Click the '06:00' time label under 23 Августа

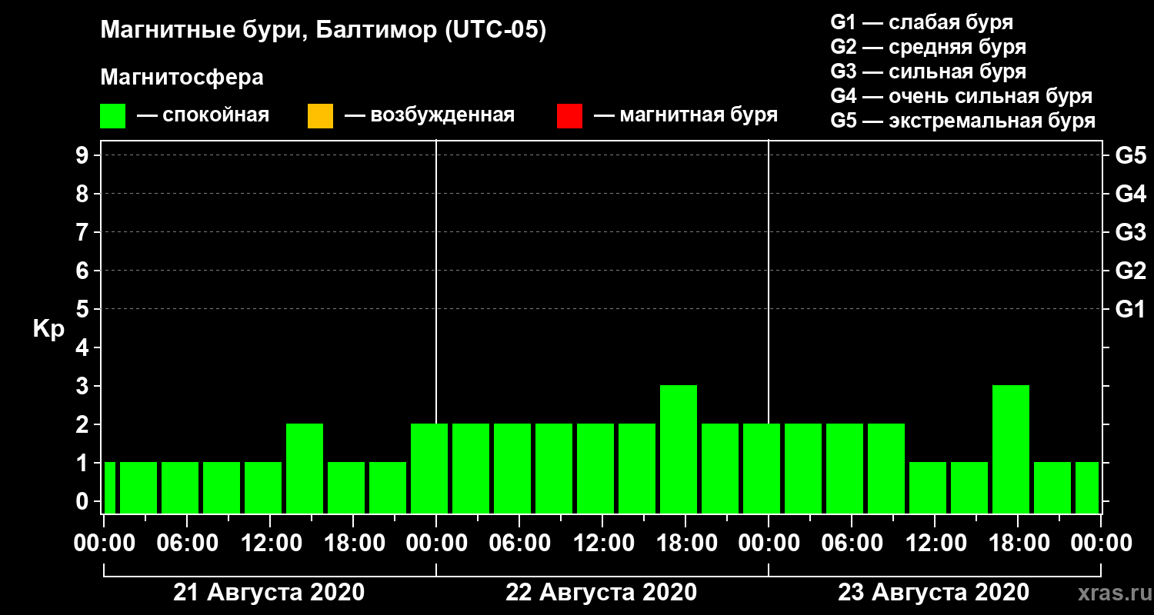pos(851,544)
